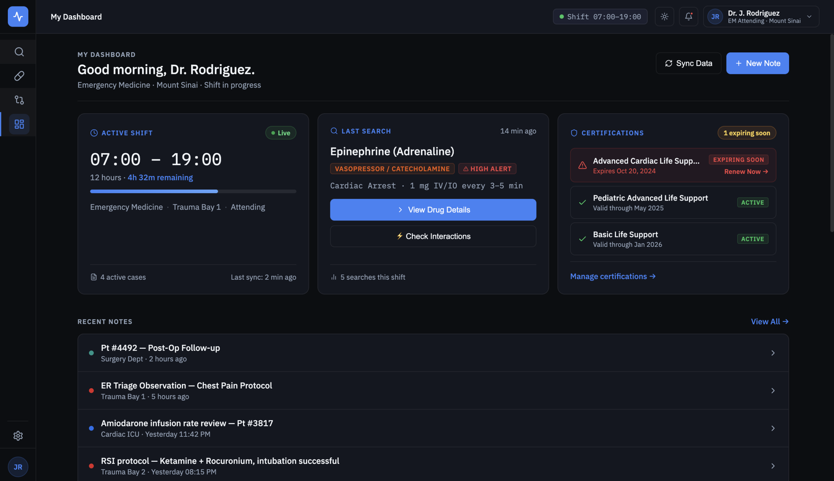
Task: Click the warning triangle on ACLS certification
Action: pyautogui.click(x=582, y=165)
